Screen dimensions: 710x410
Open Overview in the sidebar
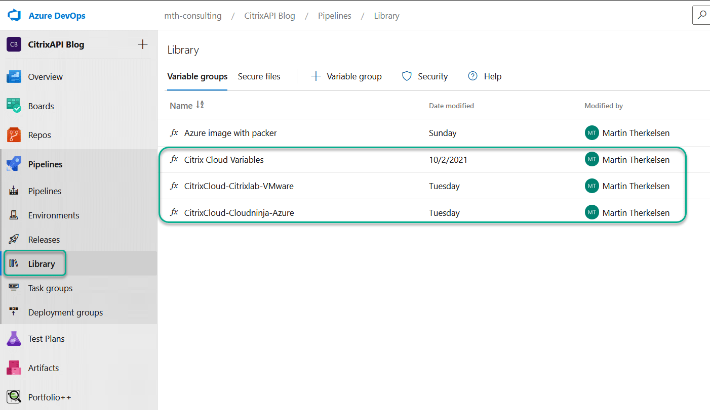click(46, 77)
